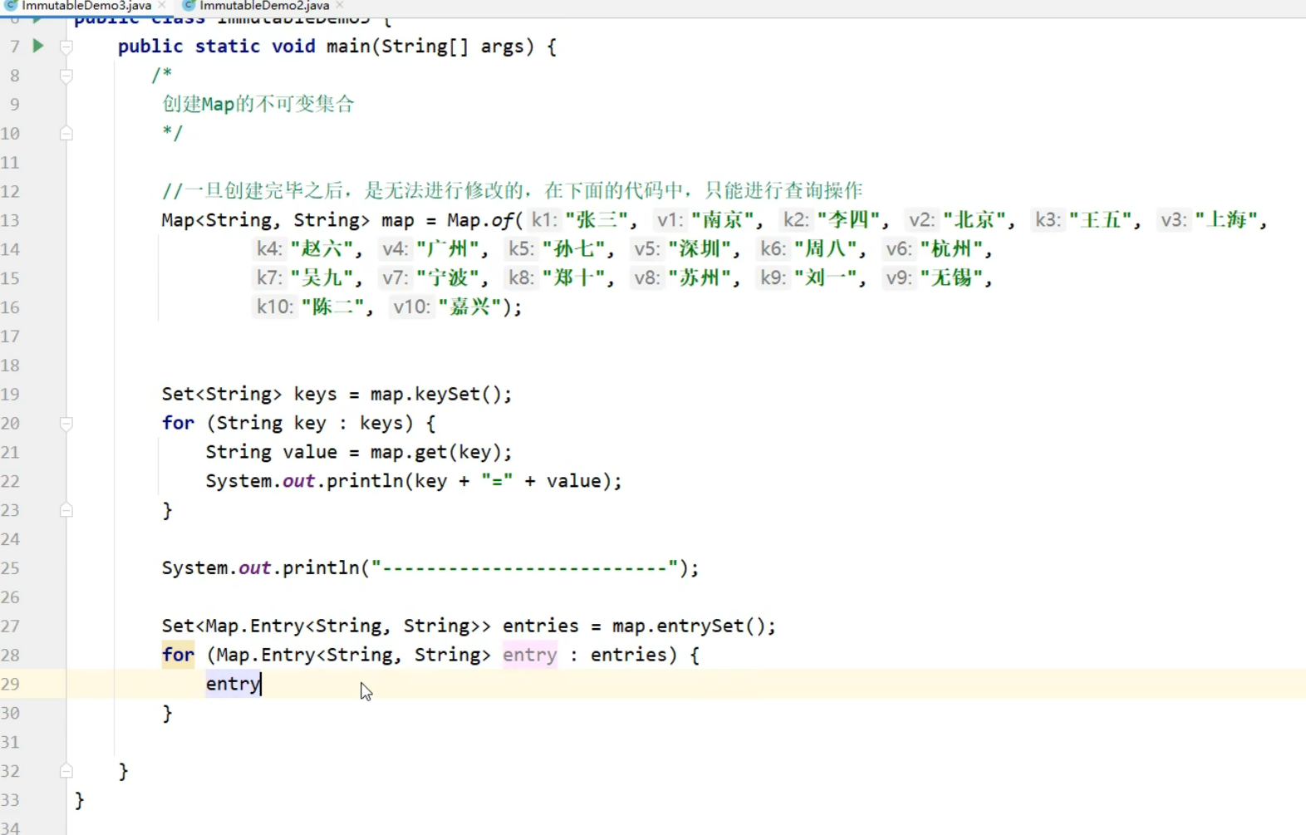Click the k7: parameter hint
1306x835 pixels.
click(x=269, y=278)
